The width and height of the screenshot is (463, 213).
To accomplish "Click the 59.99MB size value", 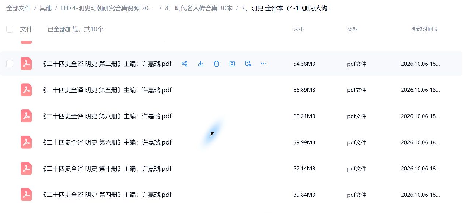I will [304, 143].
